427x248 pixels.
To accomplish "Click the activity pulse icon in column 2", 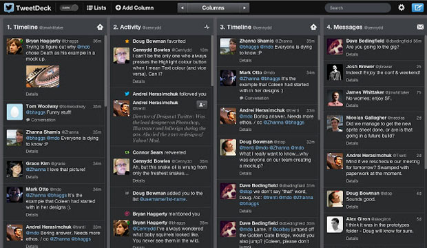I will click(207, 27).
